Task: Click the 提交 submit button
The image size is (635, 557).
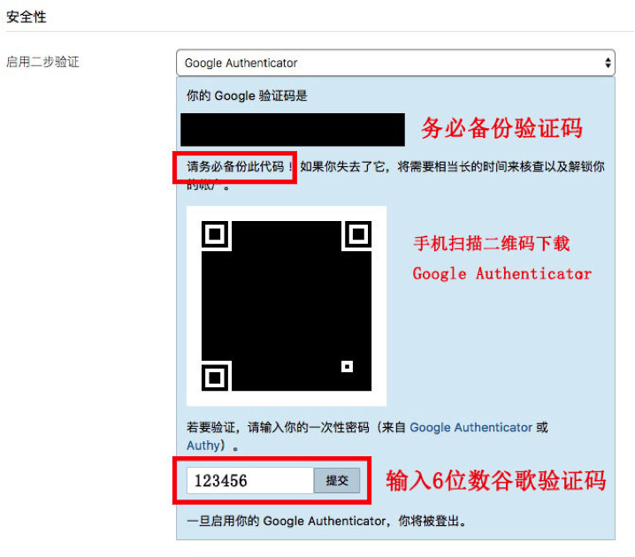Action: coord(337,480)
